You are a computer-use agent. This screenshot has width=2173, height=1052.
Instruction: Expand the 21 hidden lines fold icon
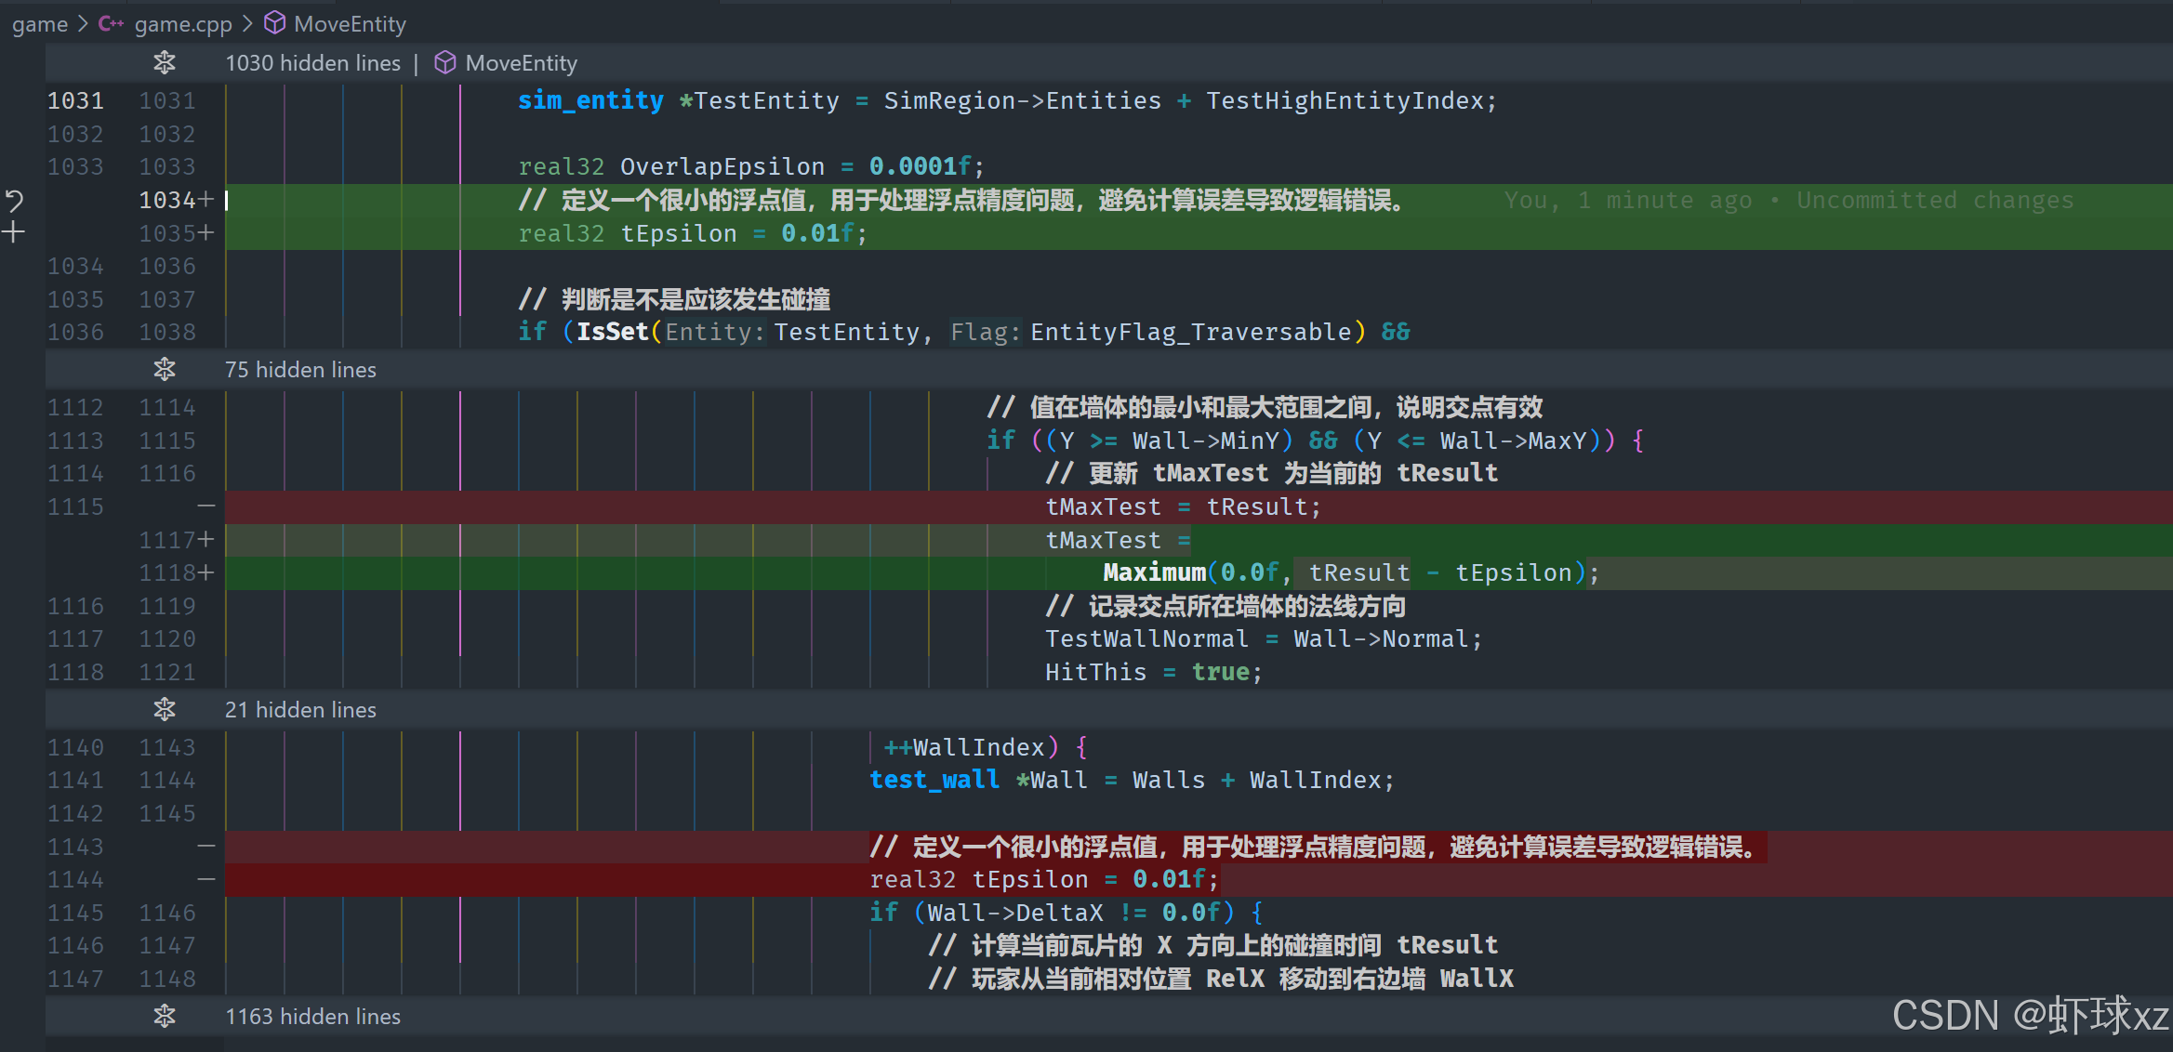tap(165, 710)
